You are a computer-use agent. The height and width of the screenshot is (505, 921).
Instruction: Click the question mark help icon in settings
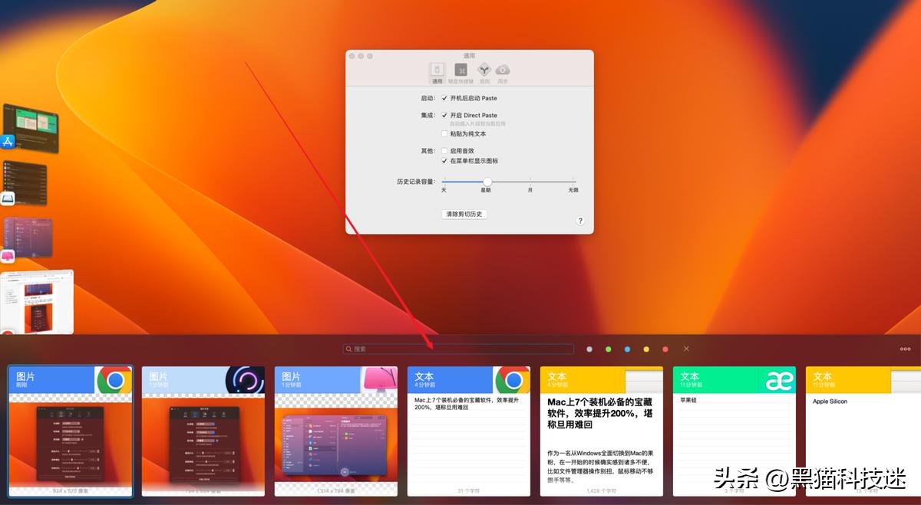(581, 222)
